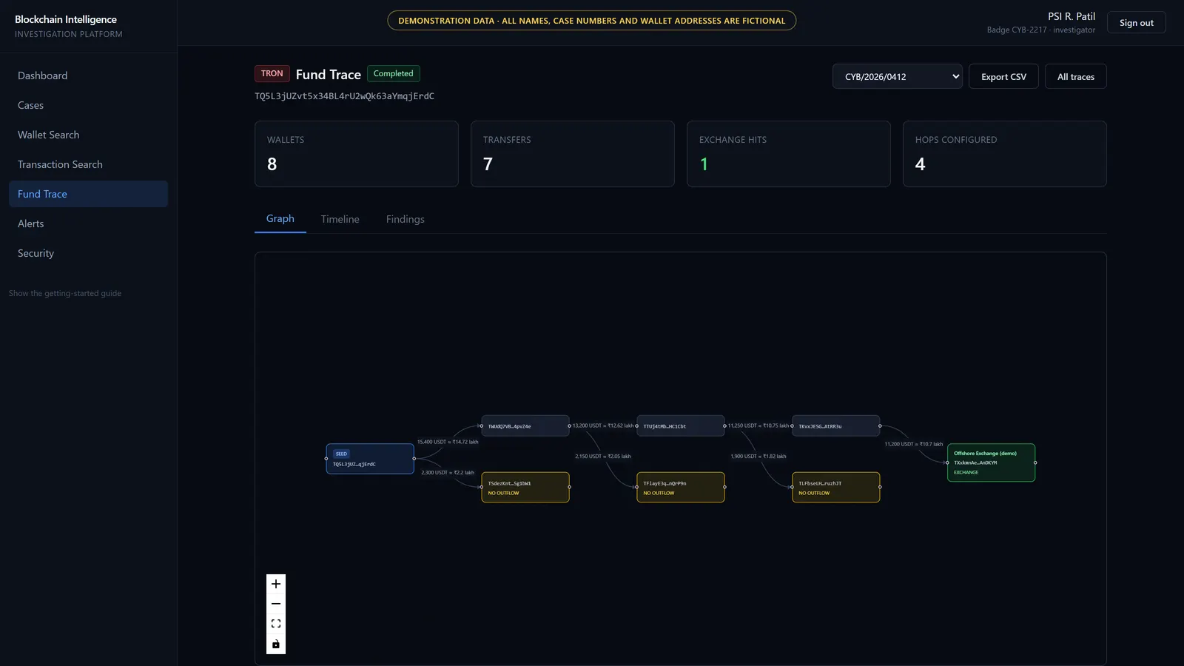Image resolution: width=1184 pixels, height=666 pixels.
Task: Select wallet node TKvxJESG…AtRR3u
Action: coord(836,425)
